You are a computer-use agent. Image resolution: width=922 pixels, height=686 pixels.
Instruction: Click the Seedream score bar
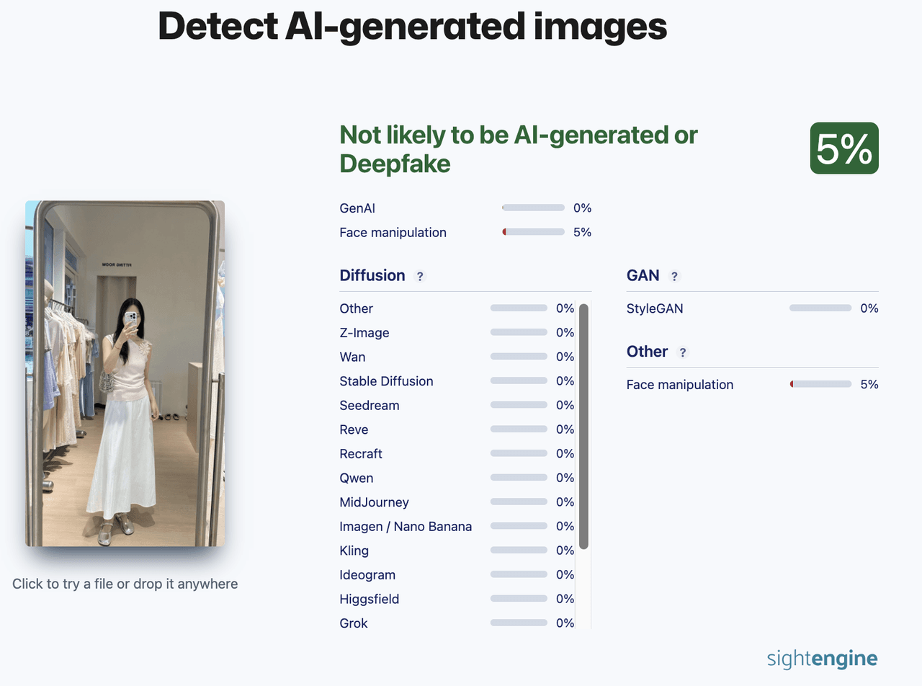click(x=519, y=405)
